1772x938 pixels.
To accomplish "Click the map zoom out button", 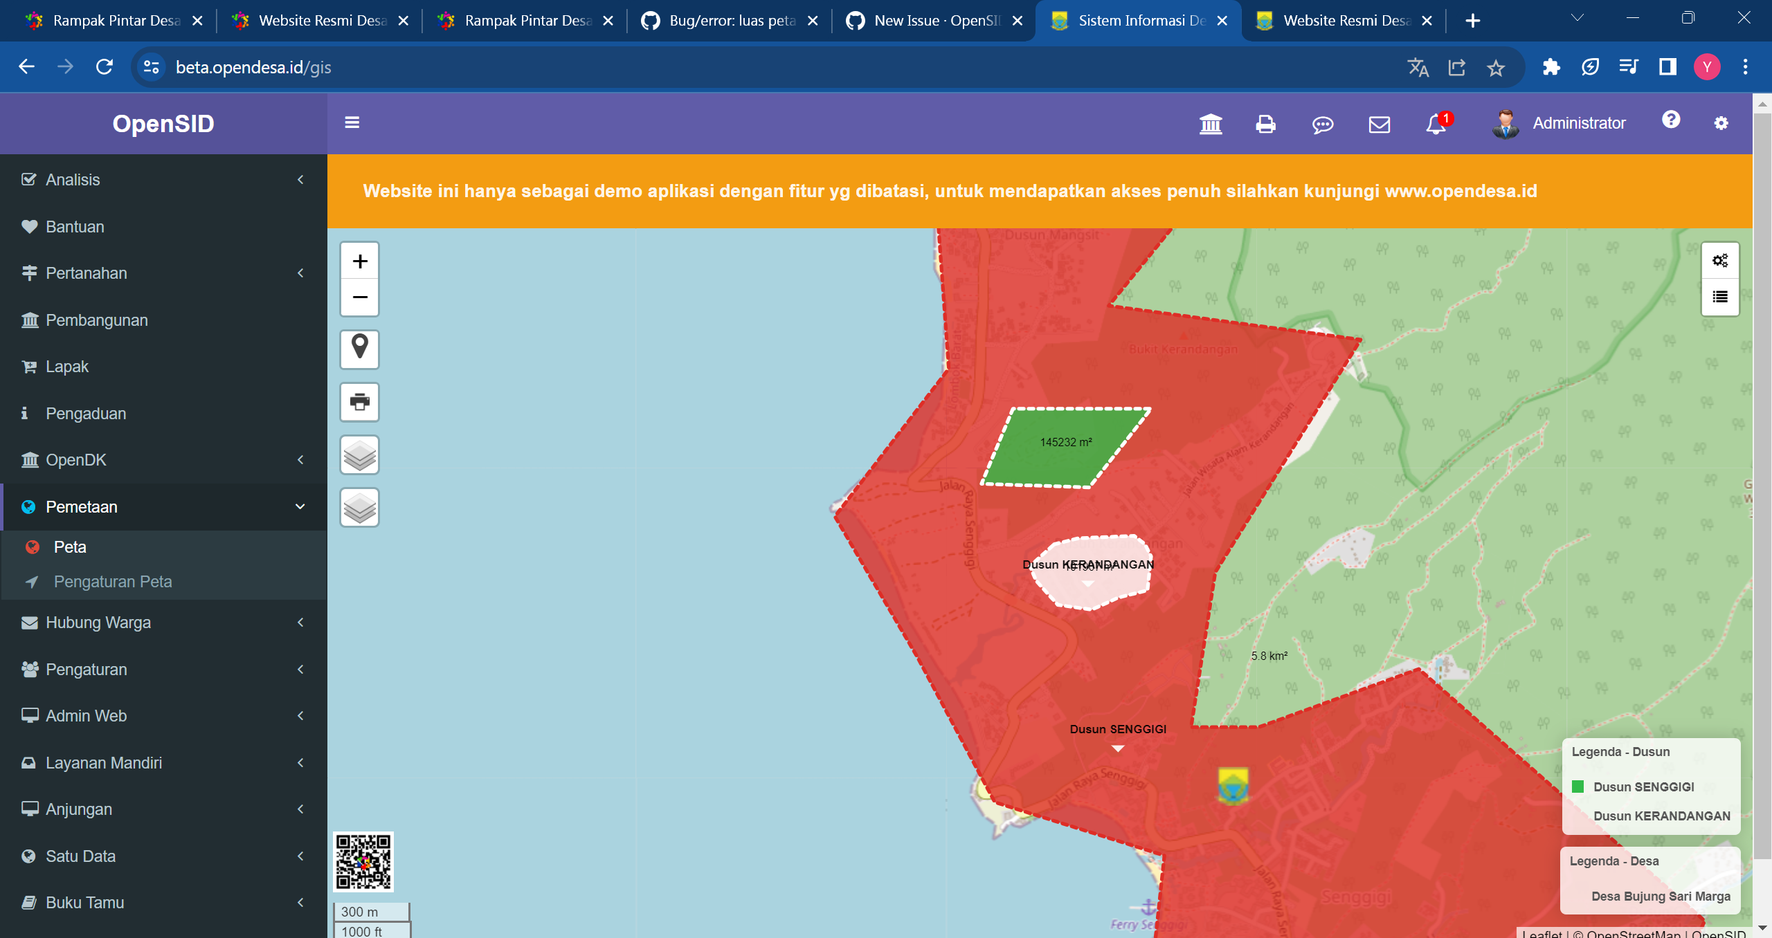I will [x=359, y=297].
